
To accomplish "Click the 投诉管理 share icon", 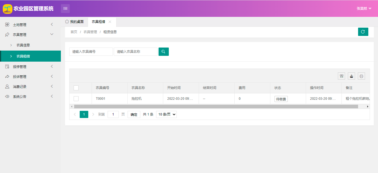I will (7, 77).
